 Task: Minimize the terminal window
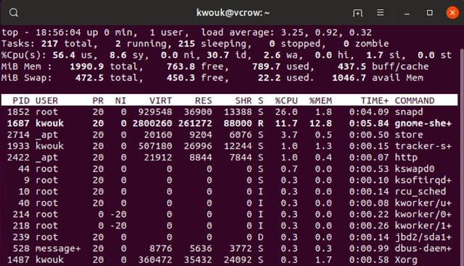[407, 14]
